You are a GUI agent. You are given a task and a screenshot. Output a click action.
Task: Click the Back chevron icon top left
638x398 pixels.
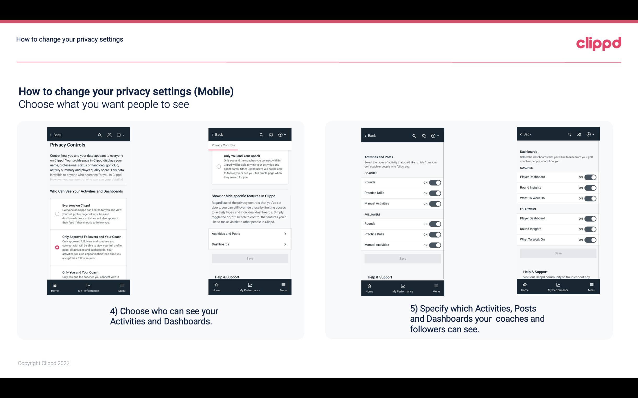pos(51,135)
